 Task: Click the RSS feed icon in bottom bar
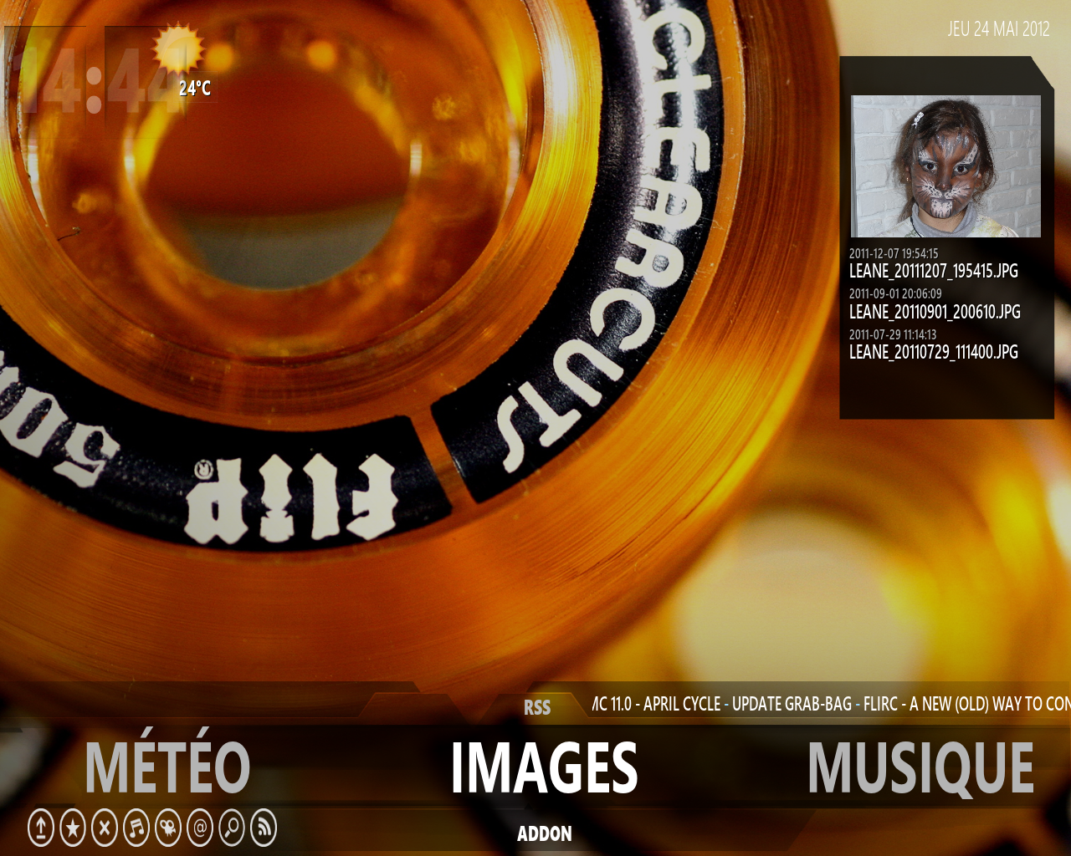click(264, 828)
